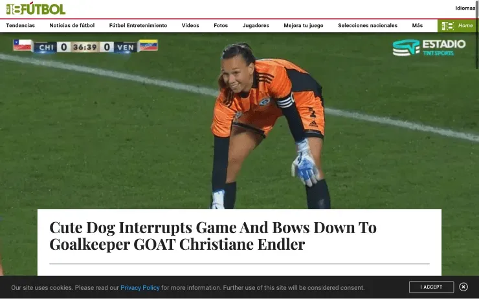The height and width of the screenshot is (299, 479).
Task: Click the Venezuela flag in the scoreboard
Action: (148, 45)
